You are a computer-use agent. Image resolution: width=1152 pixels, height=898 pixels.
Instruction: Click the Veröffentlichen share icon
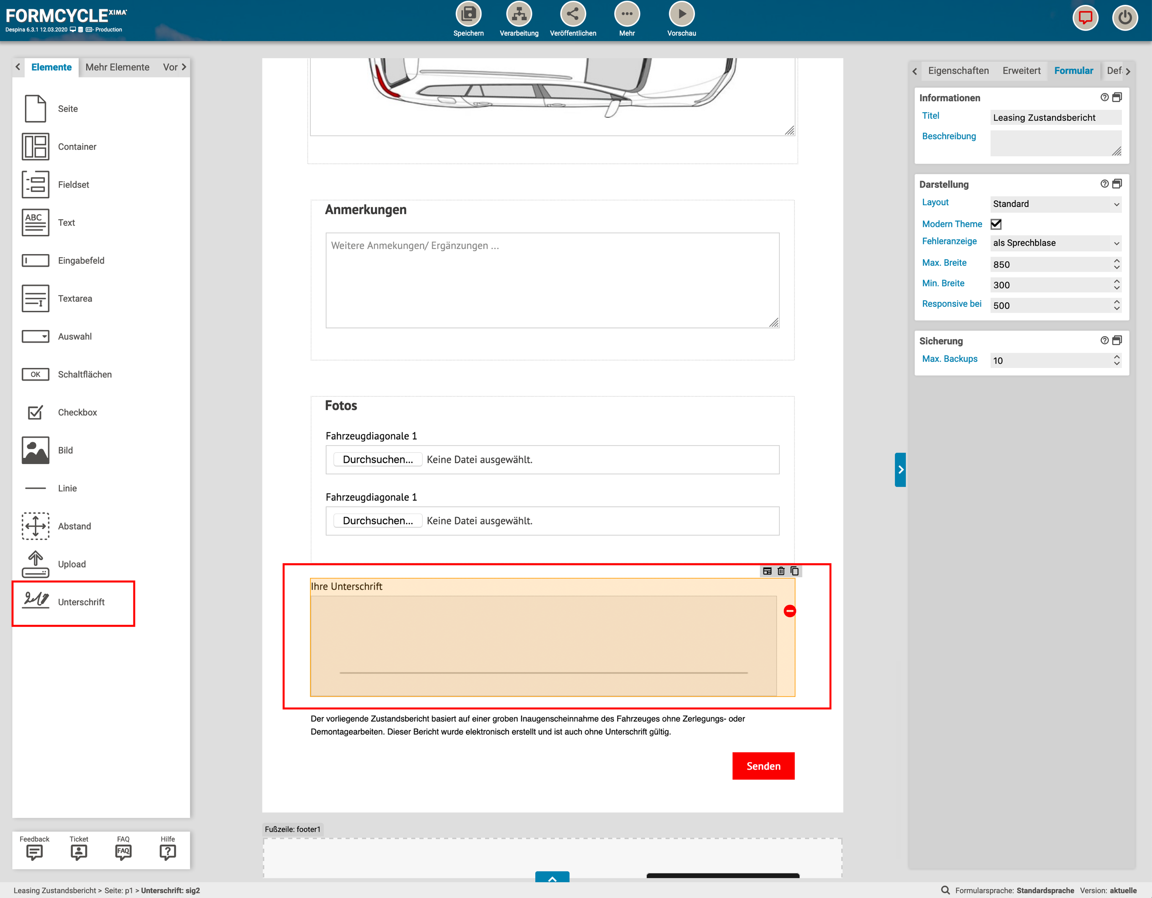coord(572,15)
